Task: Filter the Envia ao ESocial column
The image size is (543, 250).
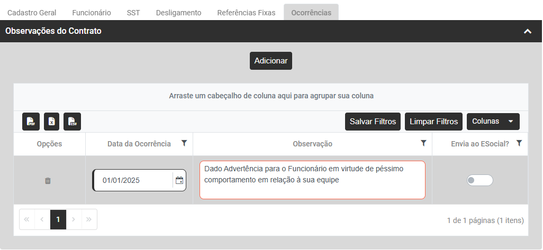Action: click(x=519, y=143)
